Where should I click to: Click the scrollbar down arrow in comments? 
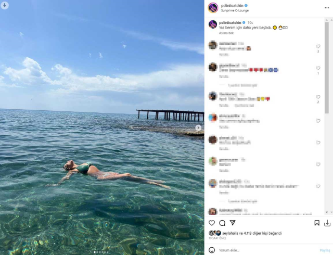pyautogui.click(x=327, y=212)
